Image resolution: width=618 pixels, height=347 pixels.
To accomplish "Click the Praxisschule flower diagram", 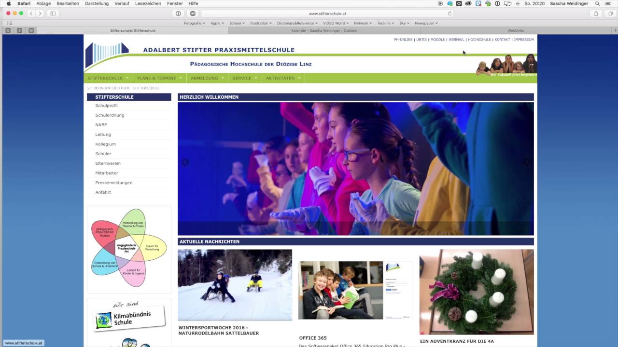I will pos(129,248).
